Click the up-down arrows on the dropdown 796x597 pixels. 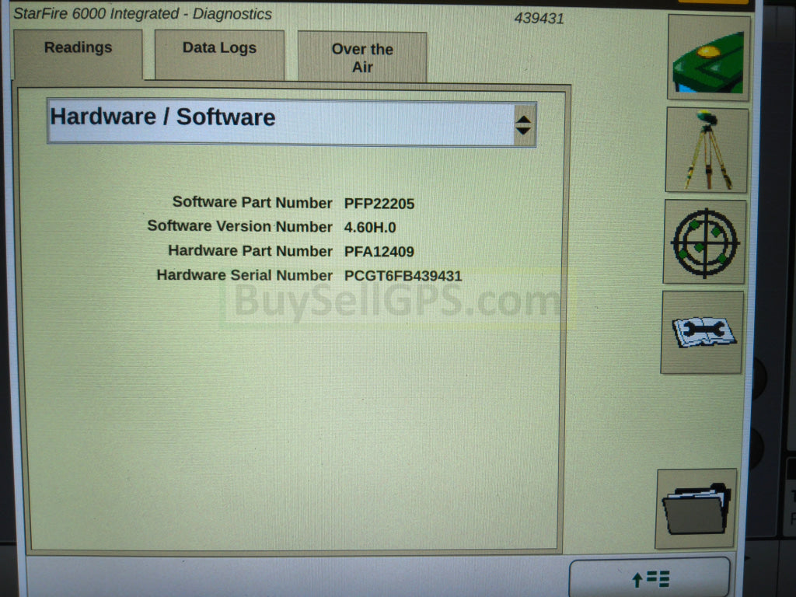tap(524, 124)
